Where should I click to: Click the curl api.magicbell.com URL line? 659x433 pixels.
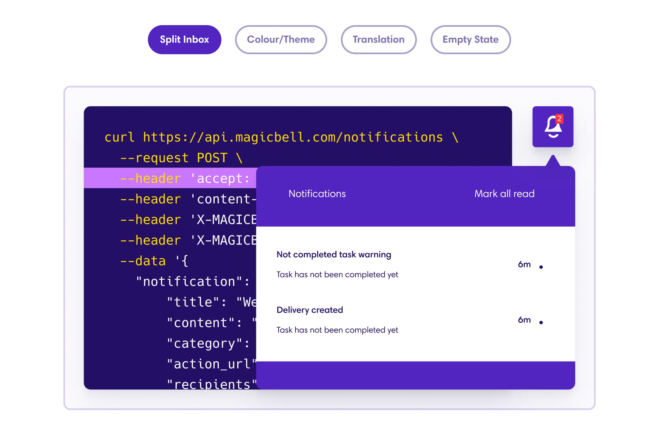click(x=282, y=137)
